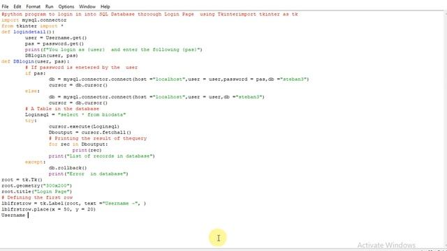Open the Options menu

click(x=66, y=6)
